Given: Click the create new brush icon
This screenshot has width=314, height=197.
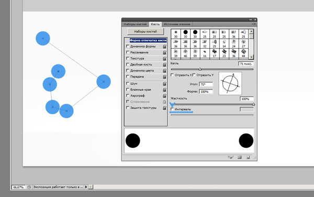Looking at the screenshot, I should 248,157.
